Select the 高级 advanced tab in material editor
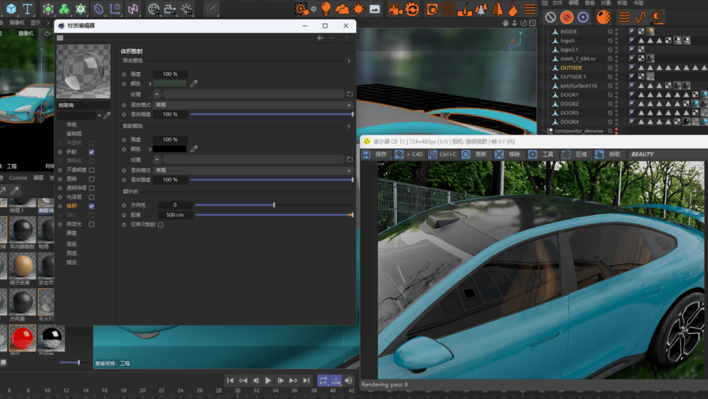Screen dimensions: 708x399 pyautogui.click(x=71, y=244)
